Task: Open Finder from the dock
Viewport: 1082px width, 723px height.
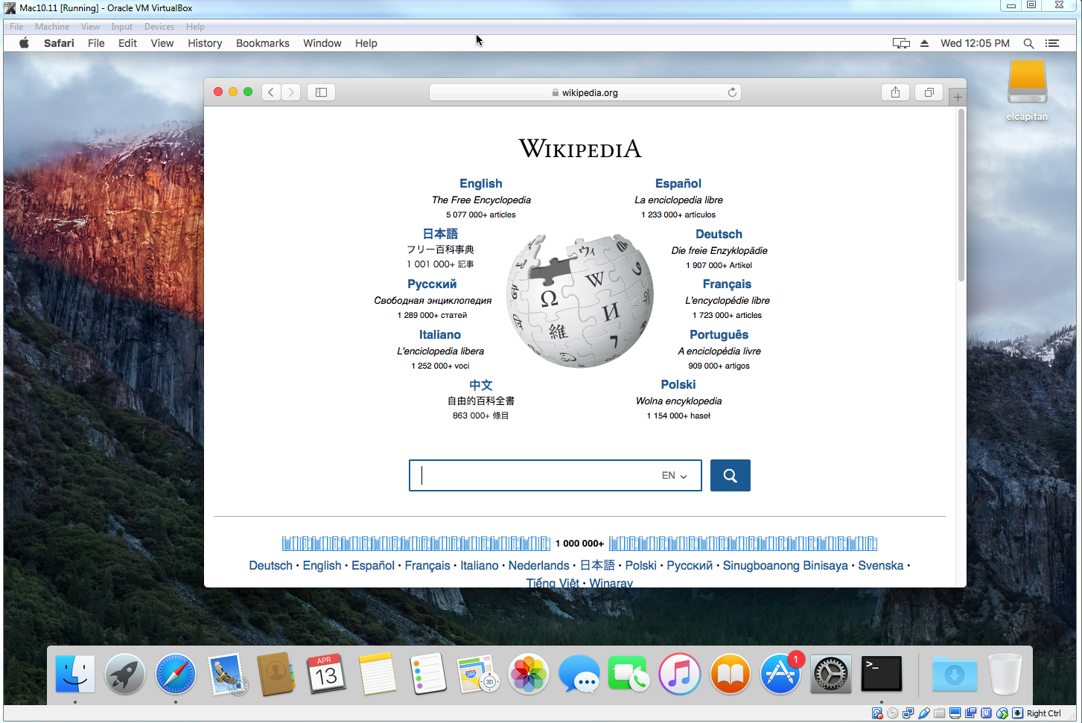Action: tap(75, 675)
